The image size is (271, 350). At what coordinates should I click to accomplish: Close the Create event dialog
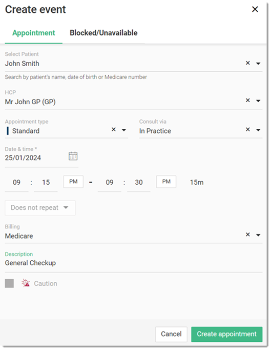[255, 9]
